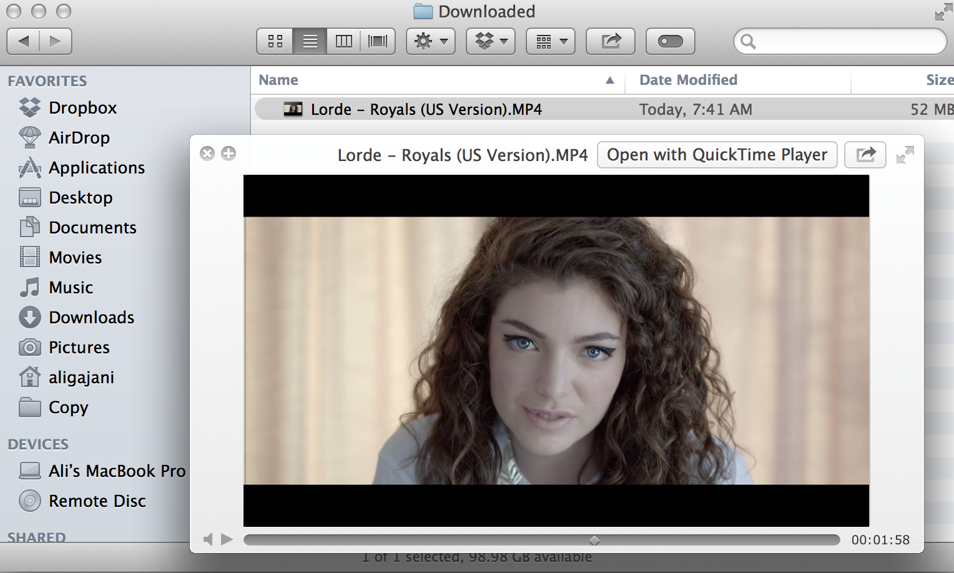Click the video scrubber playhead

[594, 540]
